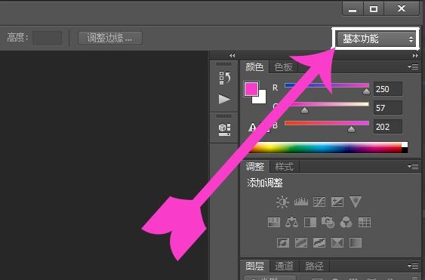425x280 pixels.
Task: Switch to the 样式 tab
Action: 284,167
